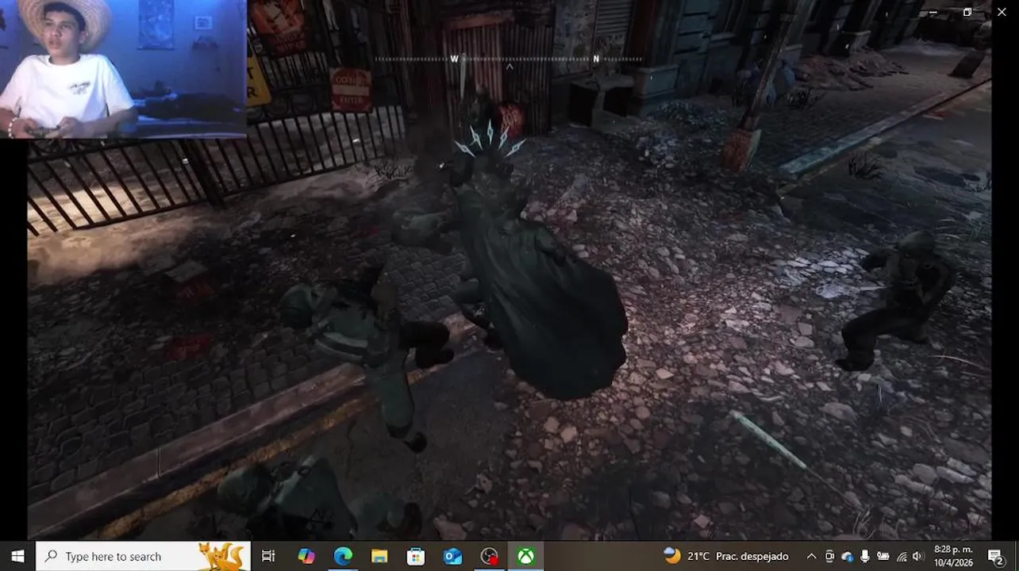Click the battery status tray icon
This screenshot has height=571, width=1019.
click(882, 557)
